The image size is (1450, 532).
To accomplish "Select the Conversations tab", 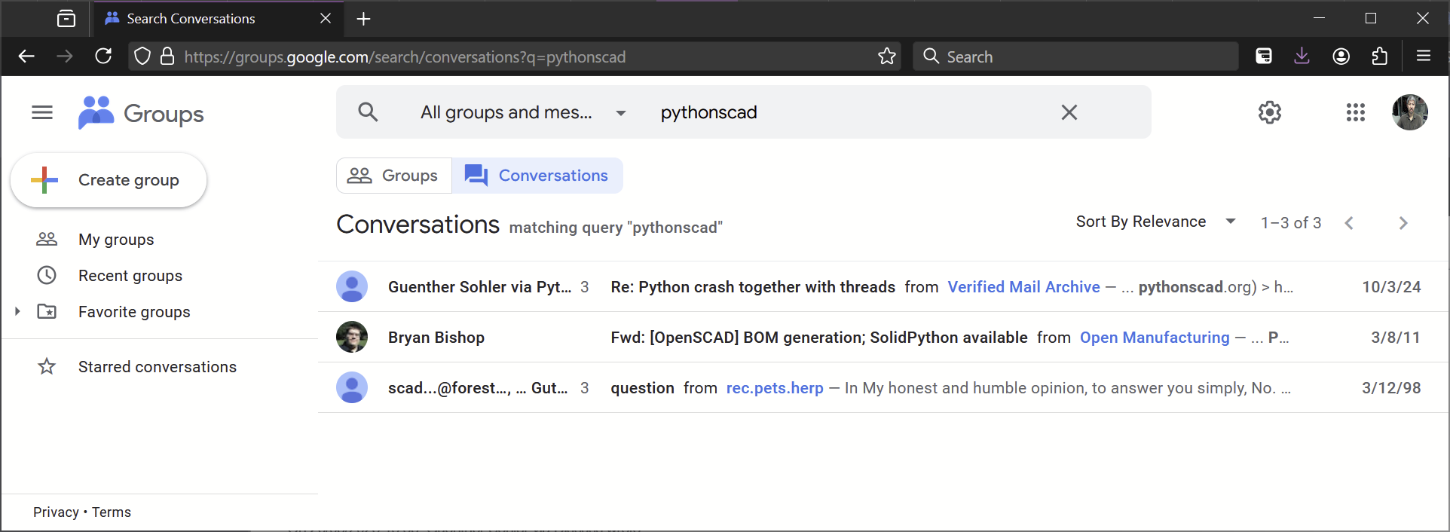I will 537,176.
